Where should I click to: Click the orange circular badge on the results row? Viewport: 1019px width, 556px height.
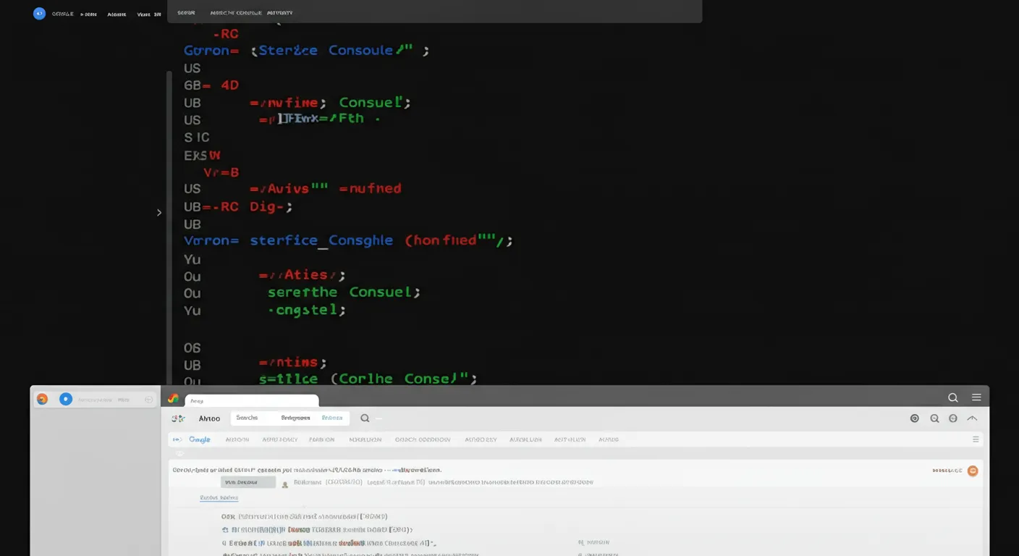[973, 470]
